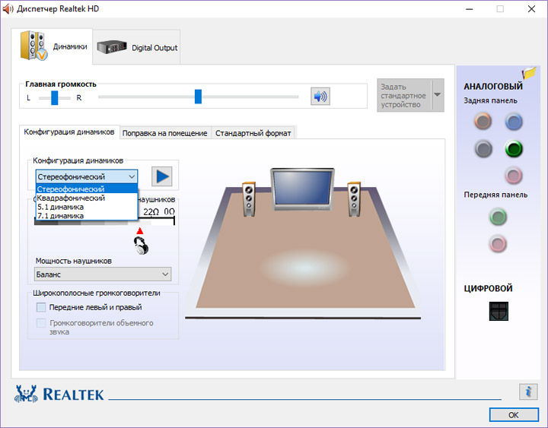Click the Задняя панель label
The height and width of the screenshot is (428, 548).
tap(490, 100)
